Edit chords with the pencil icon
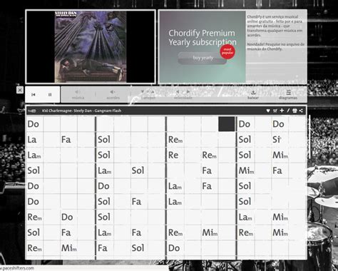338x271 pixels. (288, 111)
